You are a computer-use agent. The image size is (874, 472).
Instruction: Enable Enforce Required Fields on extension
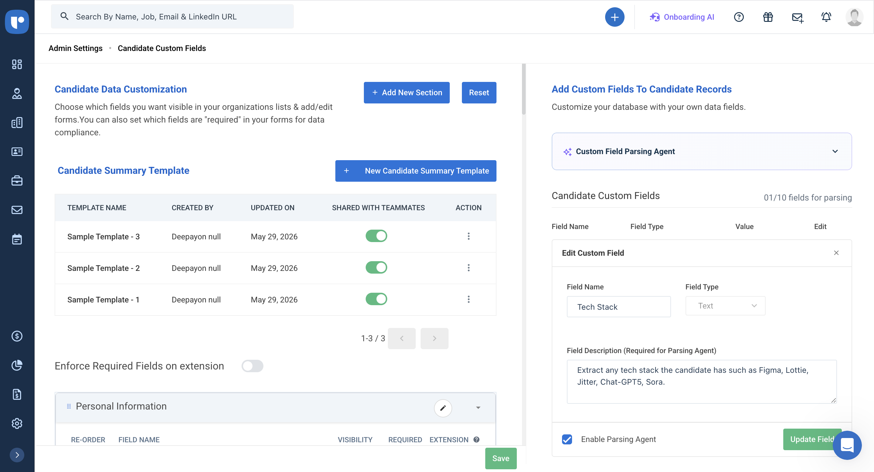point(252,366)
